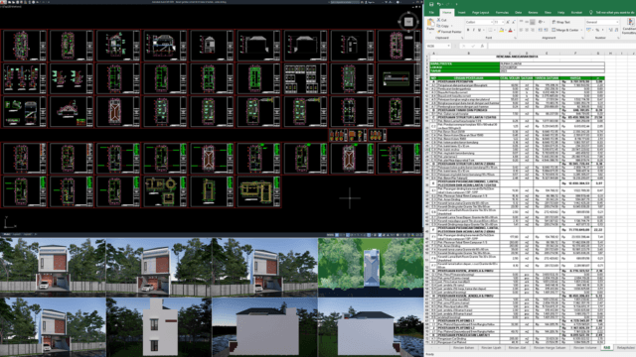Click the AutoCAD ViewCube
This screenshot has height=357, width=636.
(408, 22)
